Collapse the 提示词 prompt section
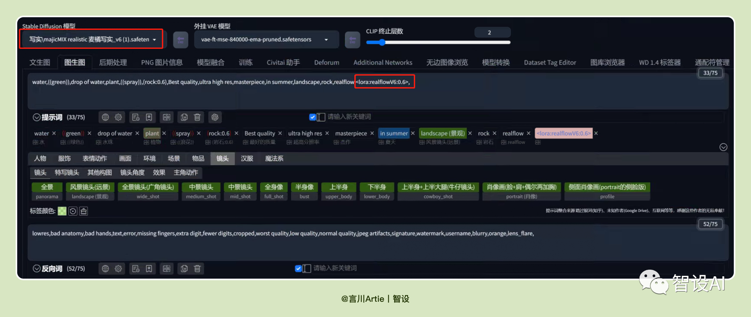 [37, 117]
